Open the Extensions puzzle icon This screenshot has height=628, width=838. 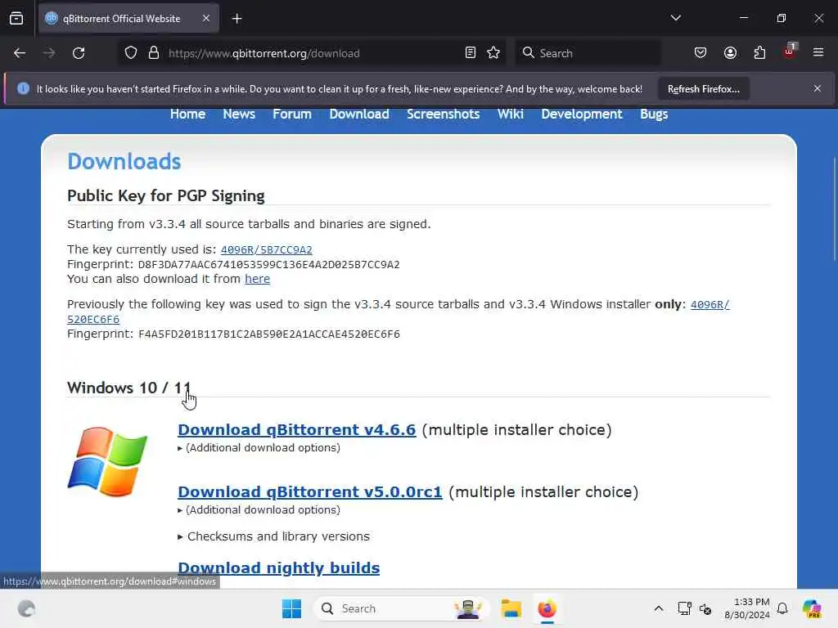click(x=759, y=53)
